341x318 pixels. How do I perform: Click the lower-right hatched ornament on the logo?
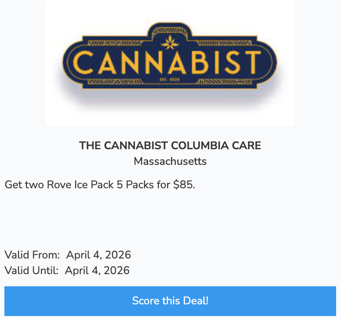click(x=225, y=82)
